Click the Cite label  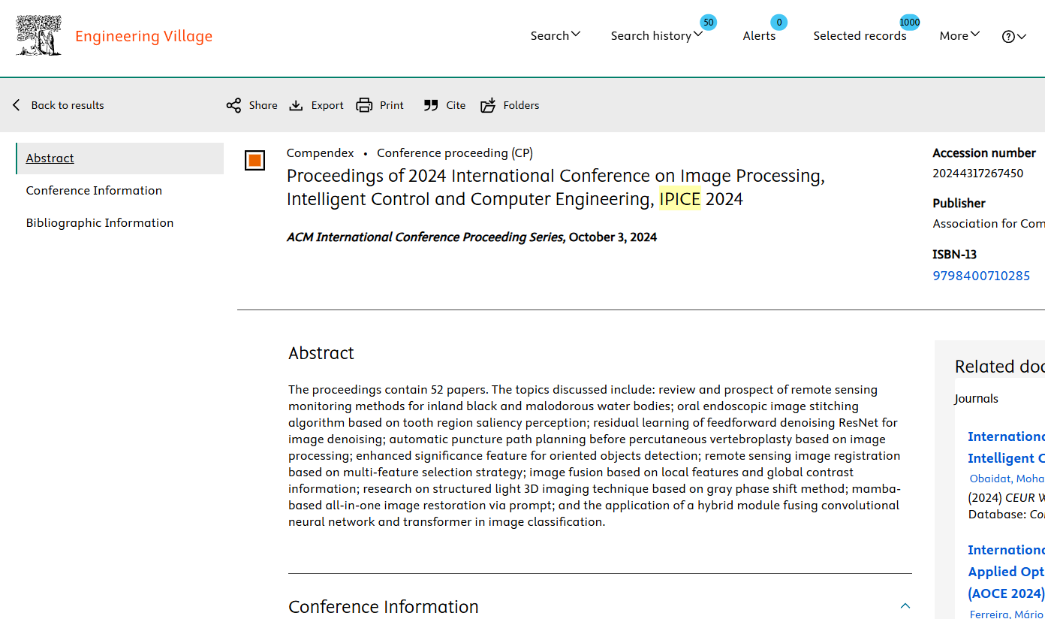(x=456, y=105)
